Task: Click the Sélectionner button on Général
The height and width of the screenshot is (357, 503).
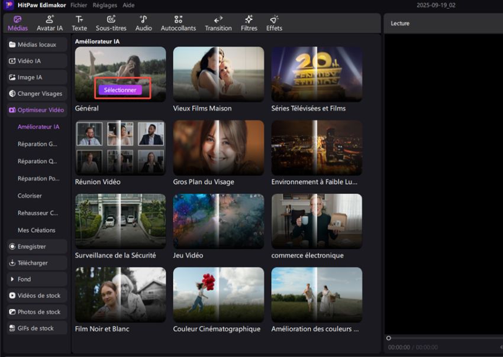Action: click(x=120, y=90)
